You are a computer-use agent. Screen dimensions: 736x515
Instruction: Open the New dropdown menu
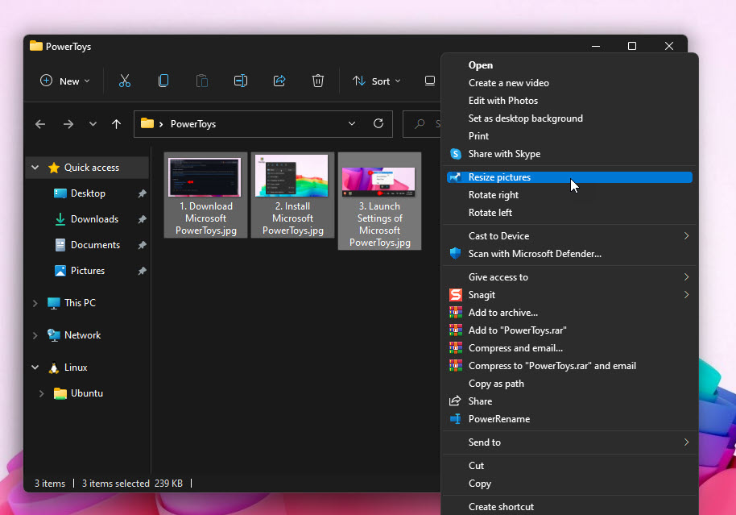pos(64,81)
